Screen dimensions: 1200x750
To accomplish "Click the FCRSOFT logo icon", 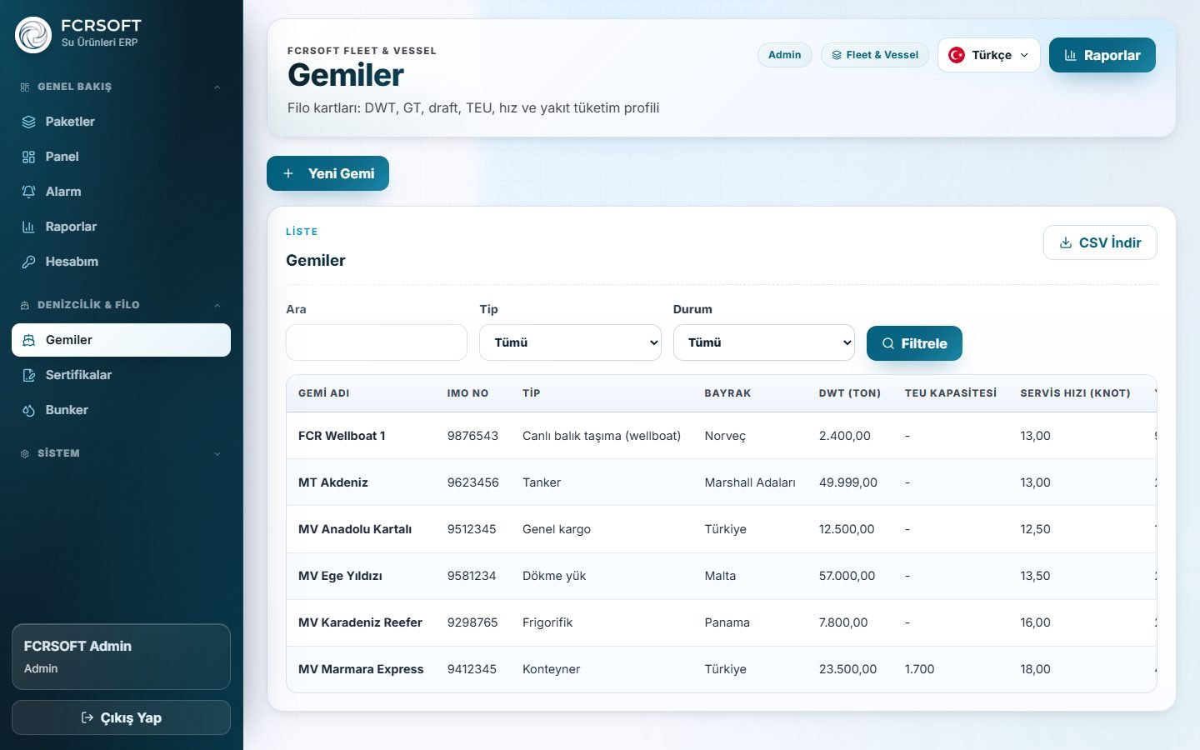I will 33,34.
